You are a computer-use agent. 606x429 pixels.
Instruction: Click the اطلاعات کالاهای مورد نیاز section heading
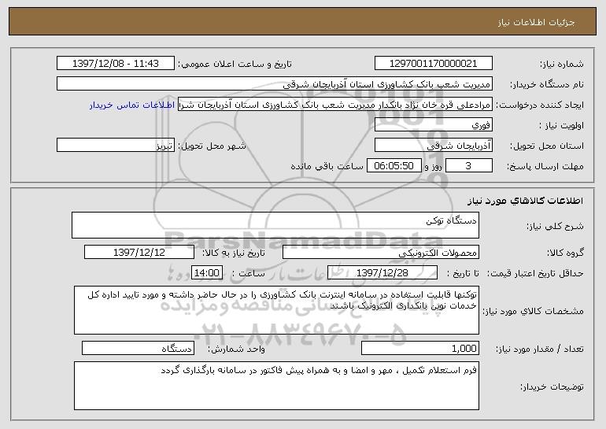coord(525,201)
